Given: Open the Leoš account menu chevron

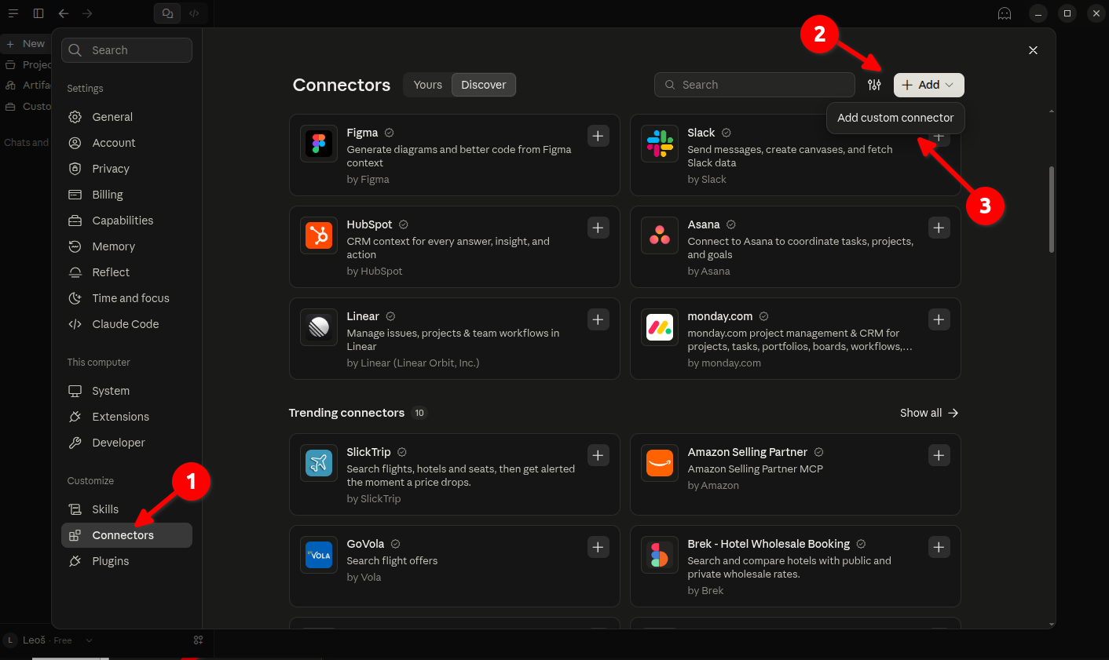Looking at the screenshot, I should (x=89, y=640).
